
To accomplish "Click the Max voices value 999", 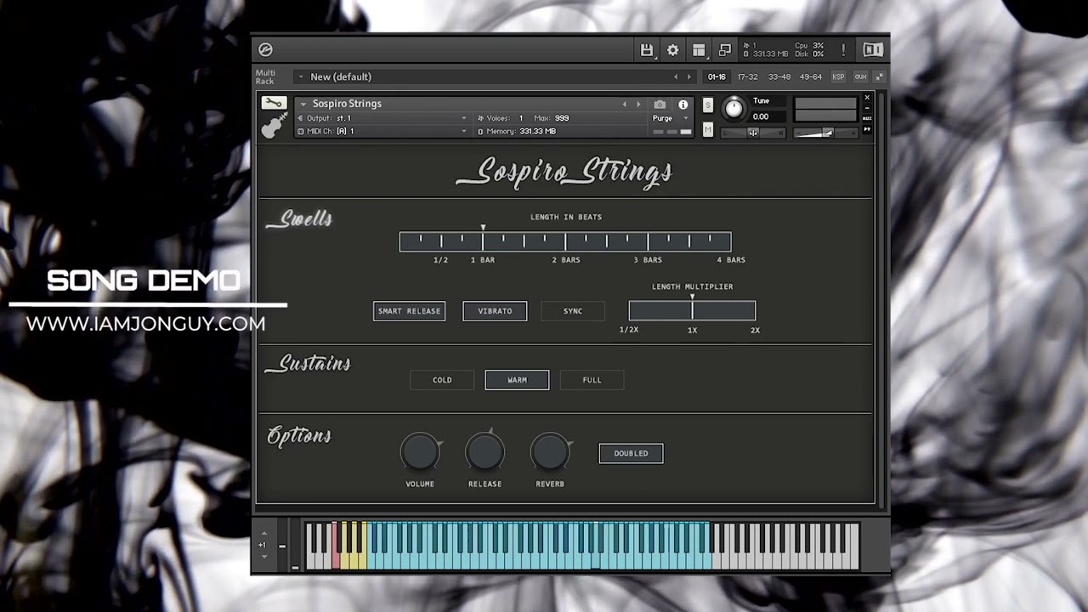I will pos(562,118).
